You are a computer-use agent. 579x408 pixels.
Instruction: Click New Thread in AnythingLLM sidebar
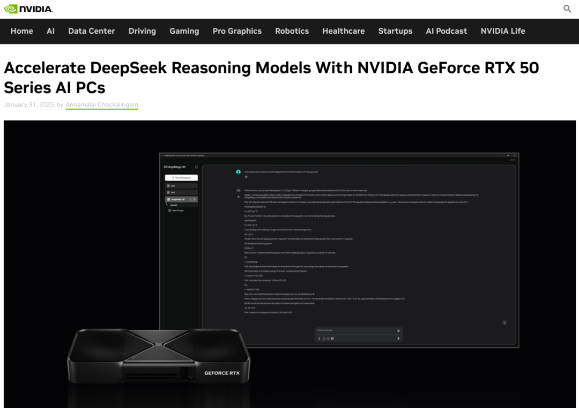pos(176,210)
